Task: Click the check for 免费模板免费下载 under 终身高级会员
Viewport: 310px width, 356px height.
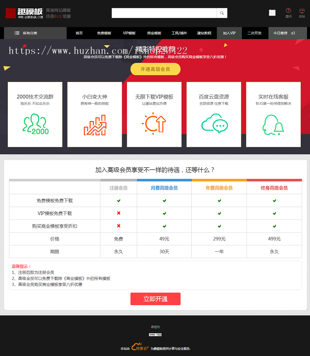Action: point(274,200)
